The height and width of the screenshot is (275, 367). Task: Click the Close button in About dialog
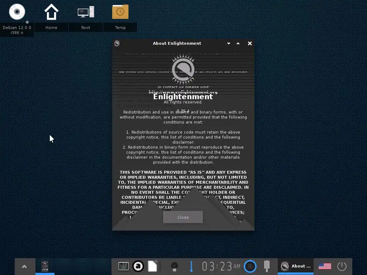tap(183, 217)
